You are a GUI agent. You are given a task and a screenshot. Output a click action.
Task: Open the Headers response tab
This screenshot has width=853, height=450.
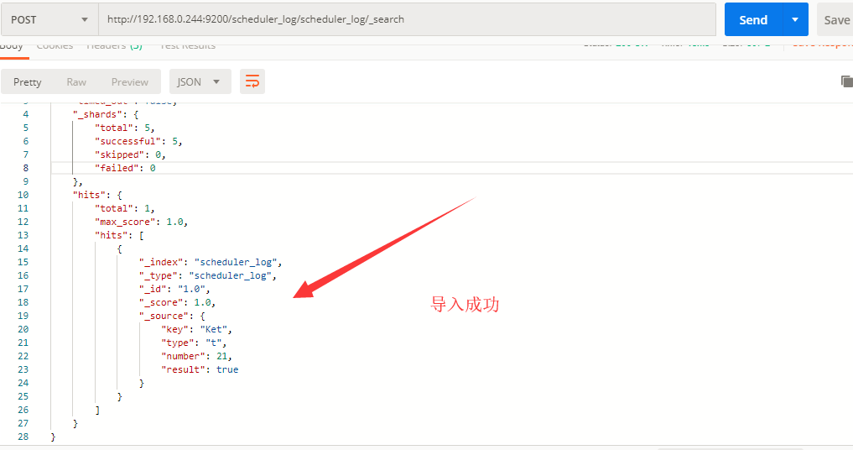point(114,47)
